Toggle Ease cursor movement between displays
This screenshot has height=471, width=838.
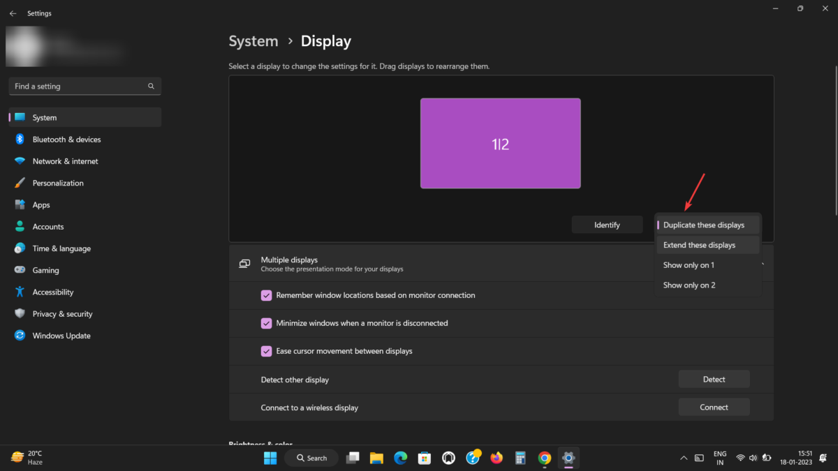tap(266, 351)
